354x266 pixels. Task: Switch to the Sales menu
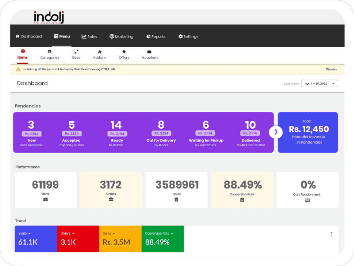pos(90,36)
